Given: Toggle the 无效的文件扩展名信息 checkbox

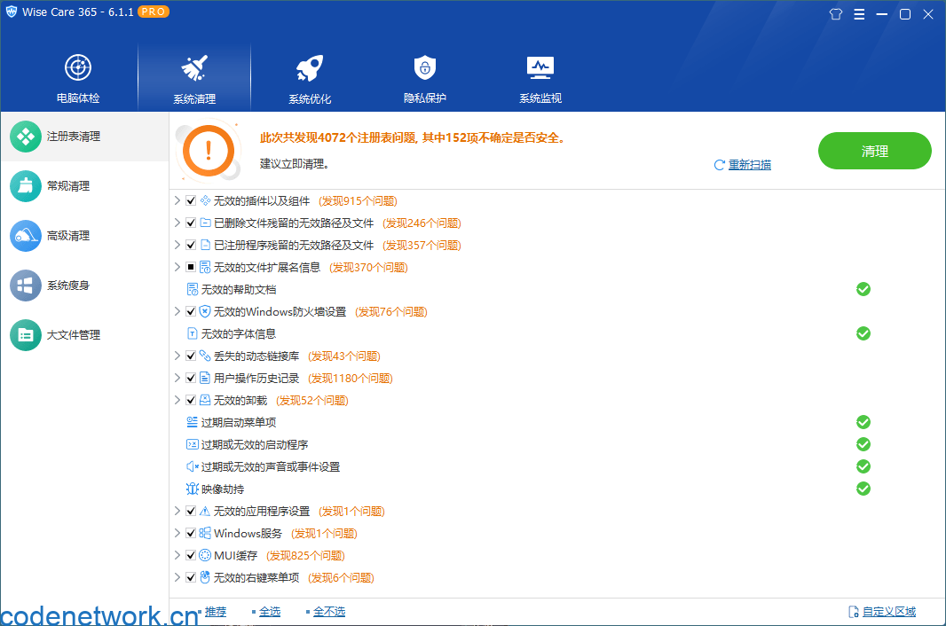Looking at the screenshot, I should tap(190, 267).
